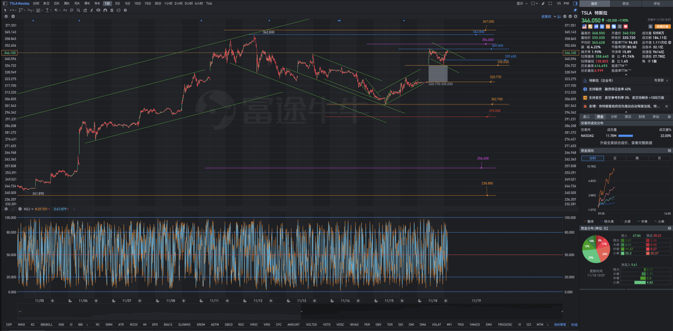Switch to the 评论 comments tab
Image resolution: width=673 pixels, height=331 pixels.
point(657,3)
